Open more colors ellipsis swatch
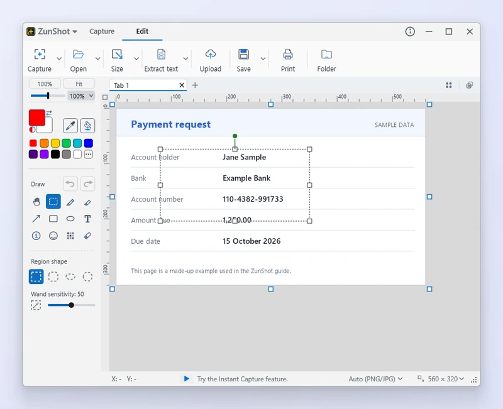This screenshot has height=409, width=503. (x=89, y=154)
